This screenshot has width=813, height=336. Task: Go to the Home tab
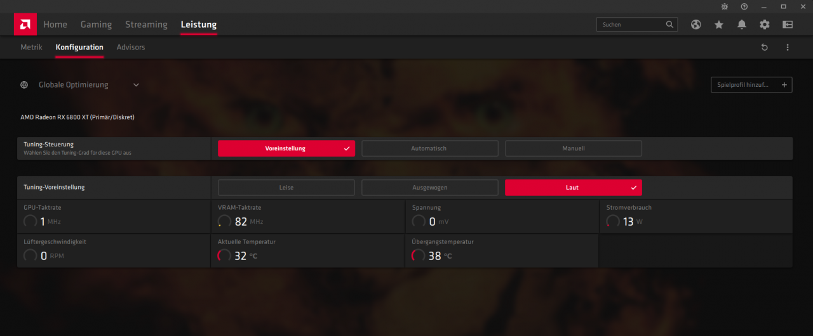55,25
